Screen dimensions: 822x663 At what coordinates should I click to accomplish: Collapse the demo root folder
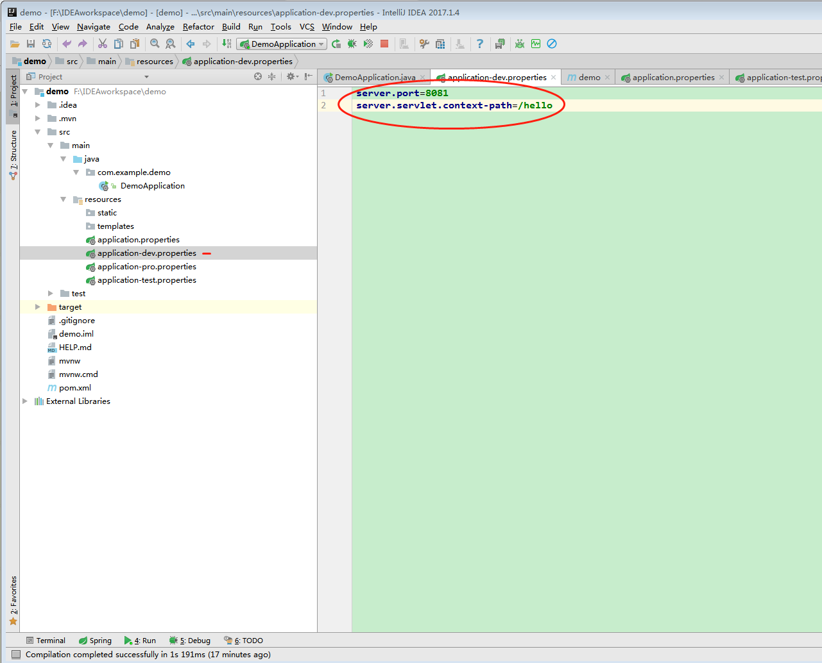(25, 92)
